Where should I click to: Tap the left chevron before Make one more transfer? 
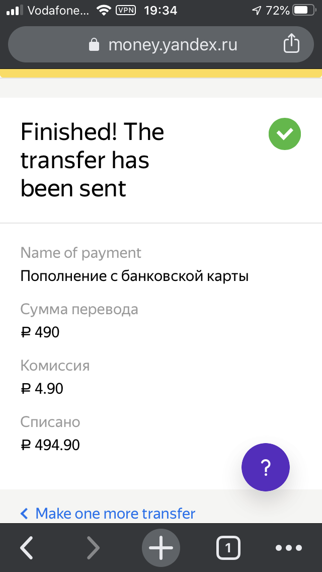[25, 514]
